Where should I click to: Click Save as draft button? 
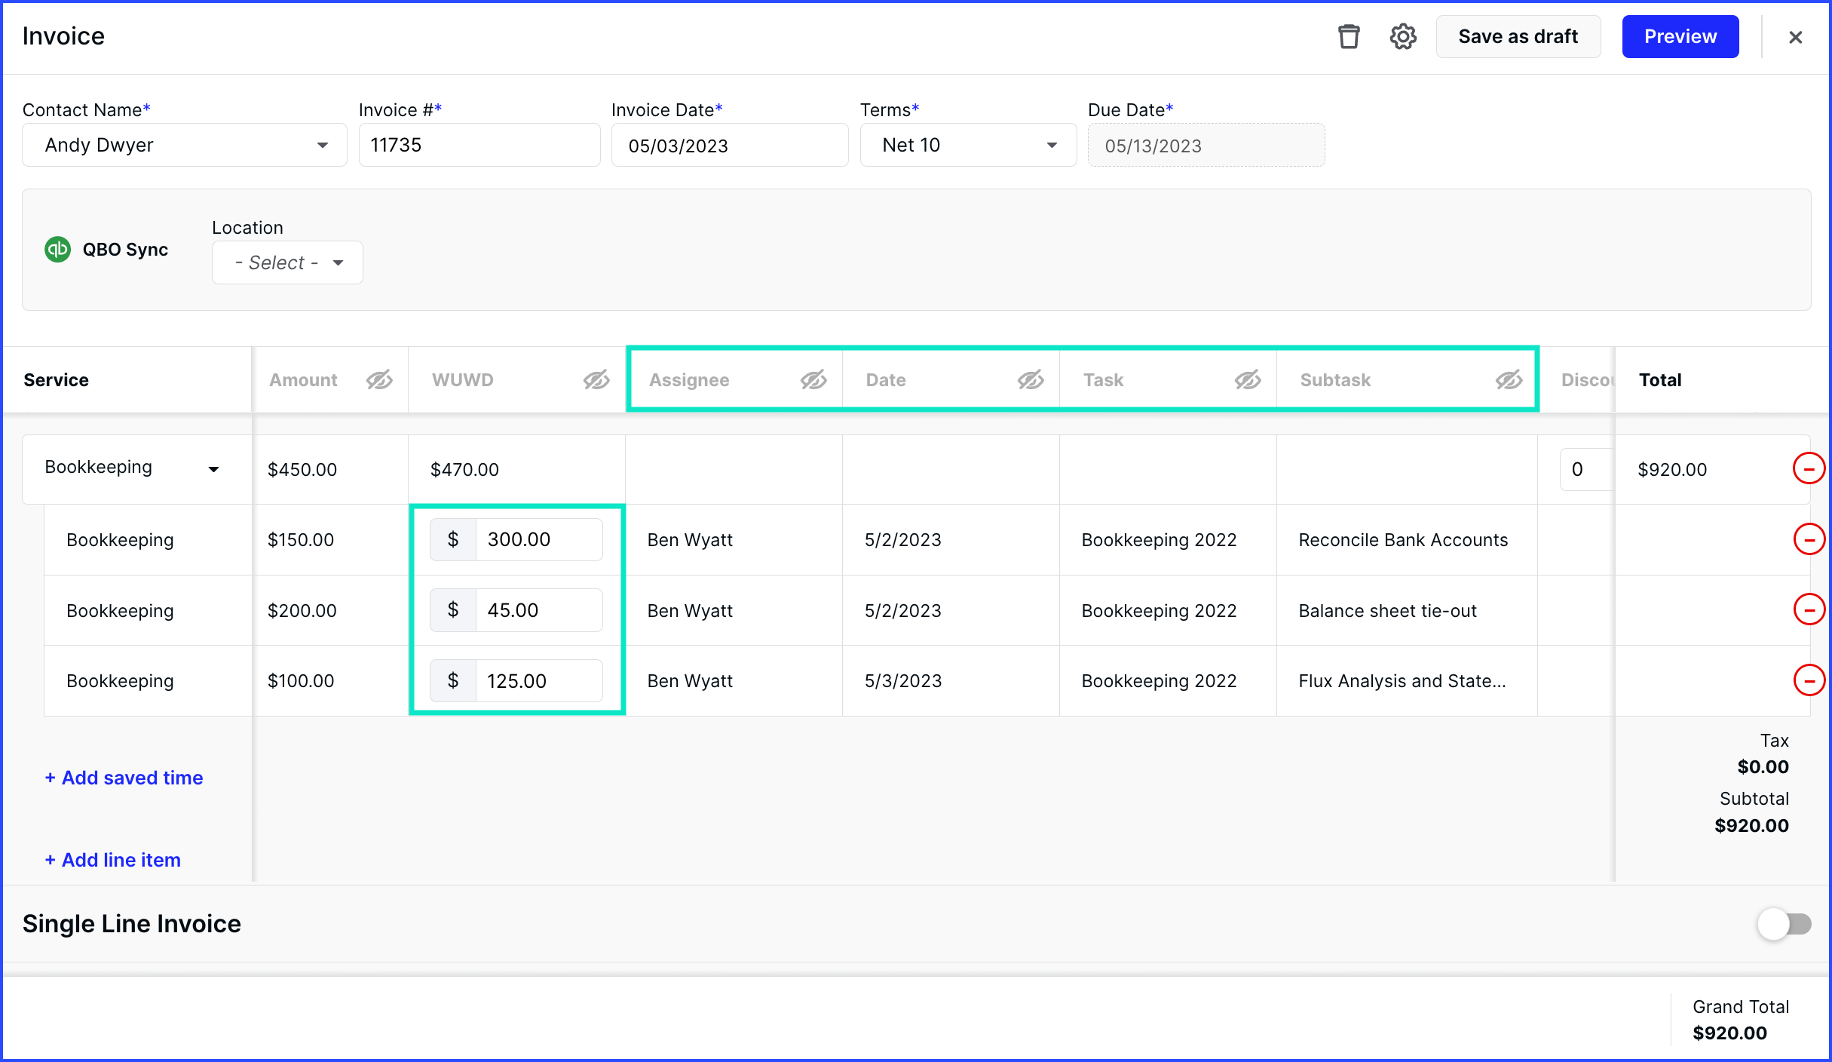[x=1518, y=36]
